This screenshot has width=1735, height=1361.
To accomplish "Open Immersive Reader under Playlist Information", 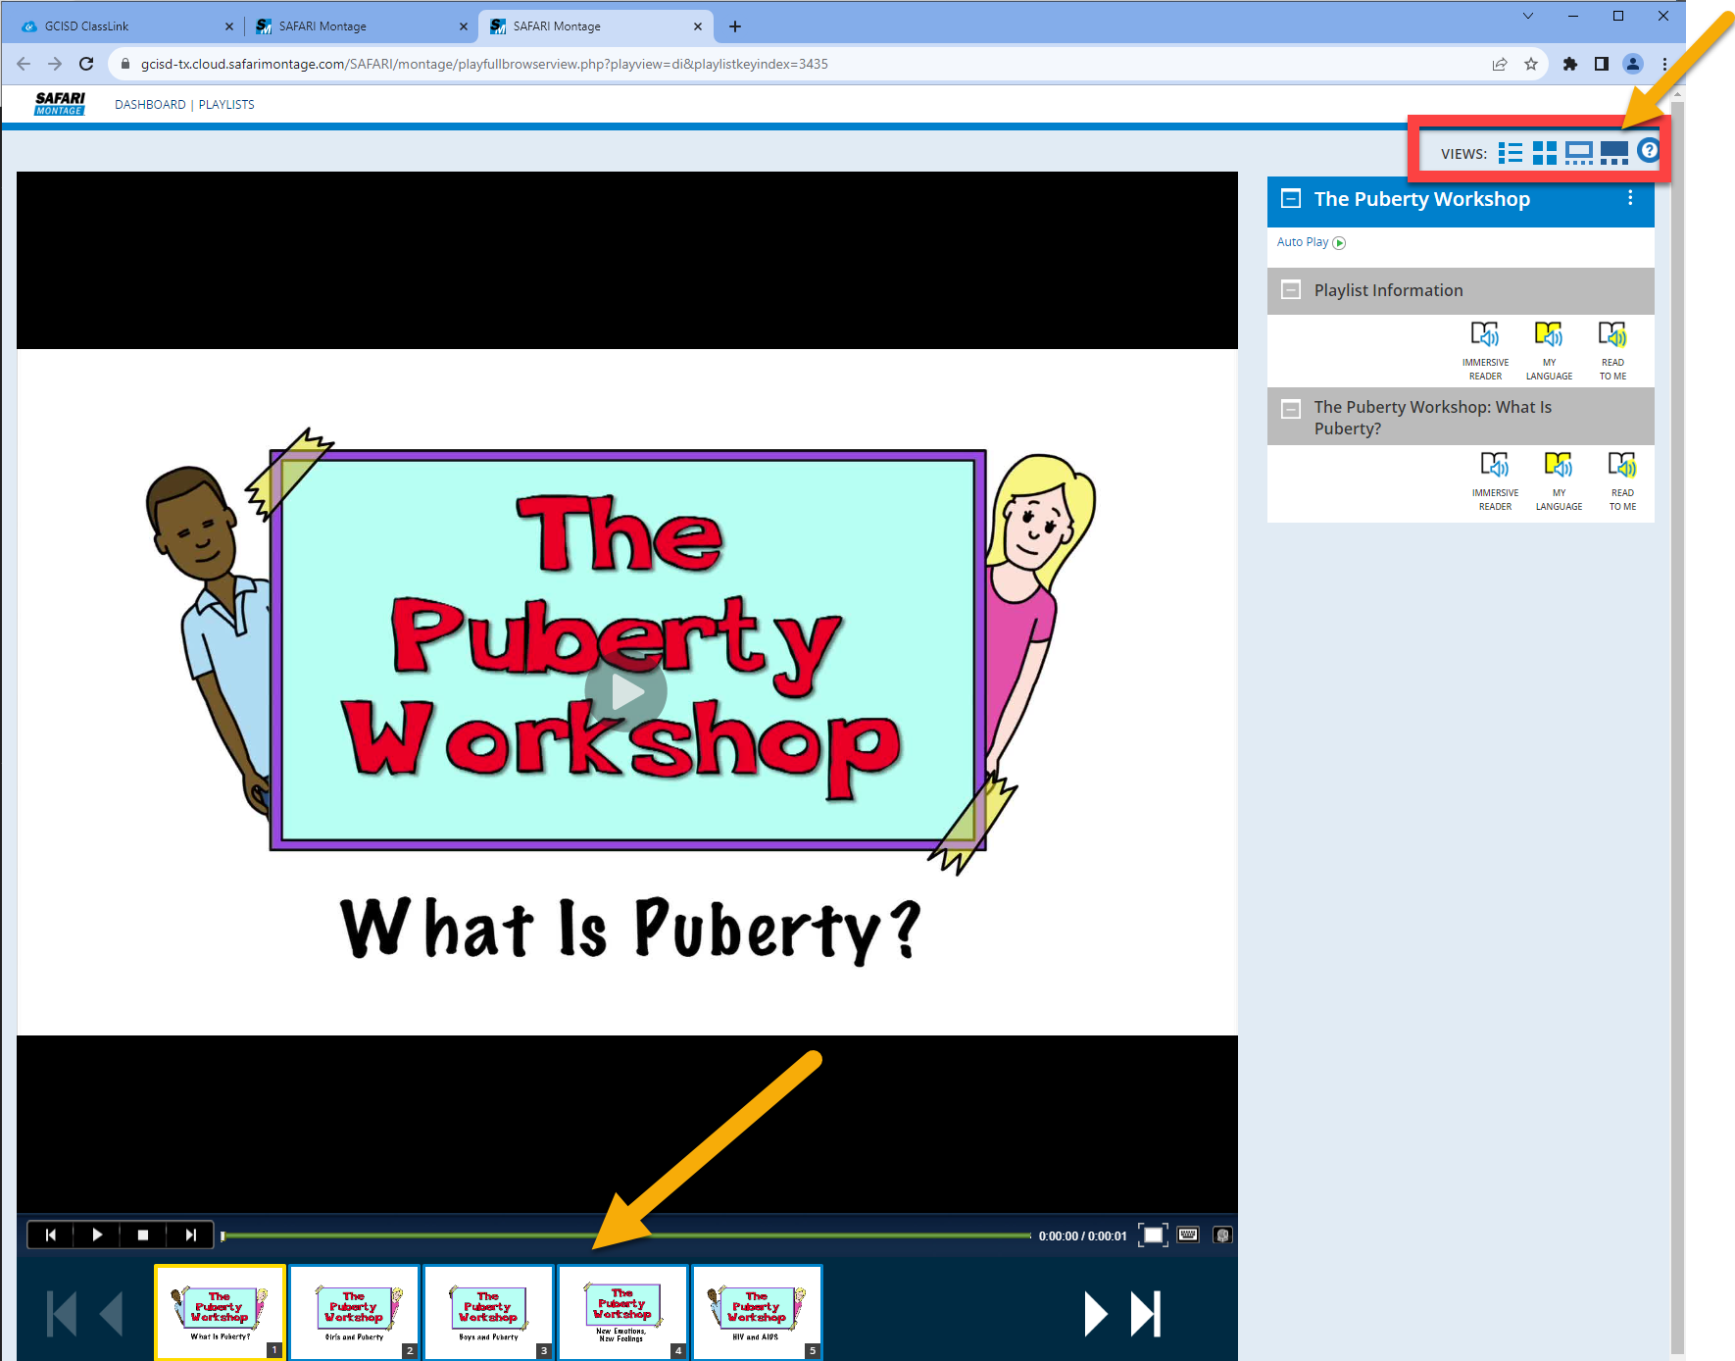I will tap(1485, 349).
